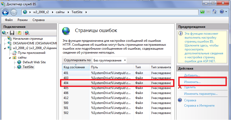Open the Режим menu
This screenshot has height=120, width=231.
[x=23, y=20]
